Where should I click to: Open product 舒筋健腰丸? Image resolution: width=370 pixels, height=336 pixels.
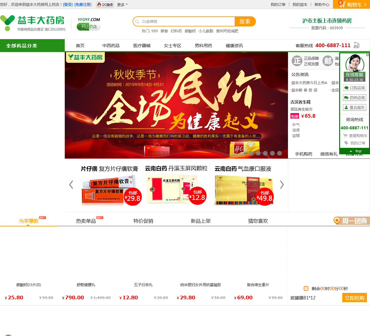tap(86, 285)
